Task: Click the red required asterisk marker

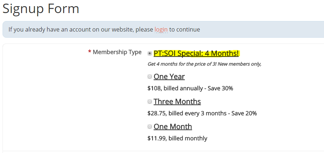Action: [90, 53]
